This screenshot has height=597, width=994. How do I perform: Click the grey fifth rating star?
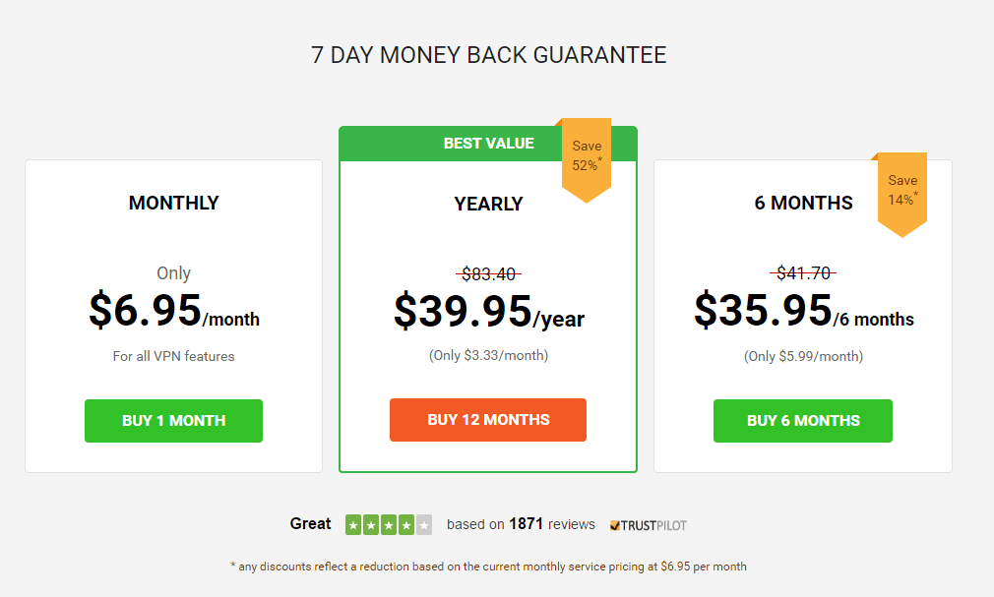coord(424,525)
